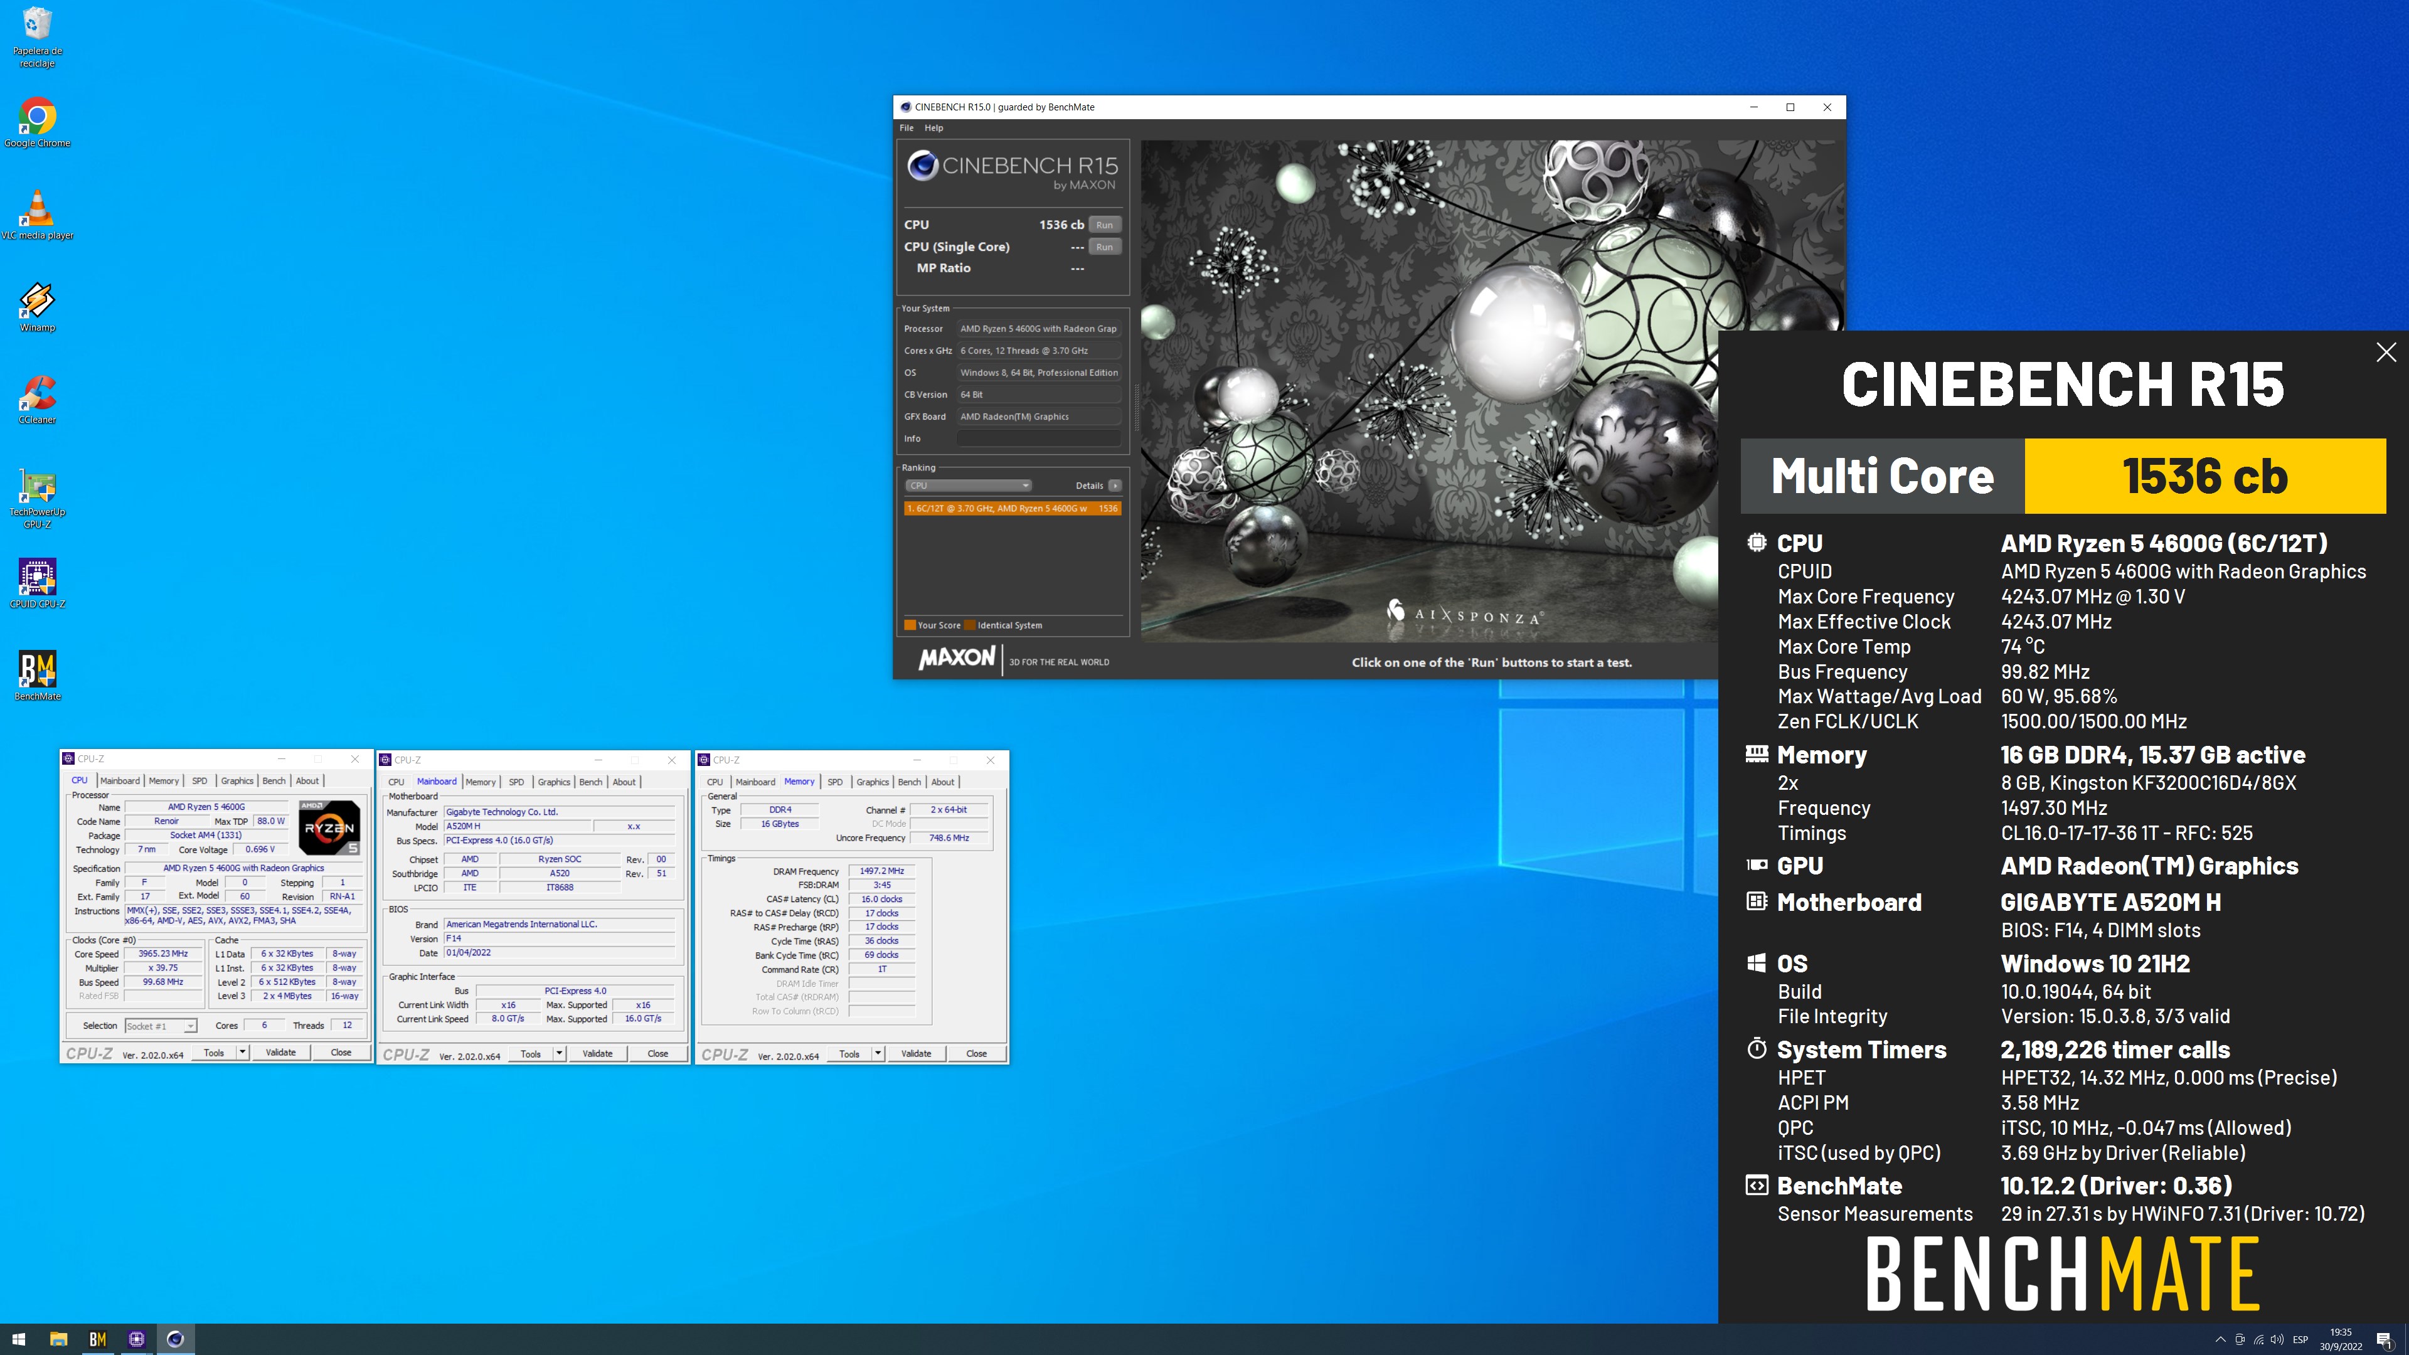2409x1355 pixels.
Task: Click the Cinebench R15 logo icon
Action: pyautogui.click(x=922, y=166)
